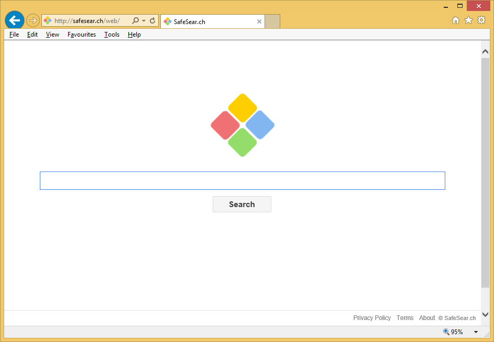Open the Tools menu
This screenshot has height=342, width=494.
tap(112, 35)
